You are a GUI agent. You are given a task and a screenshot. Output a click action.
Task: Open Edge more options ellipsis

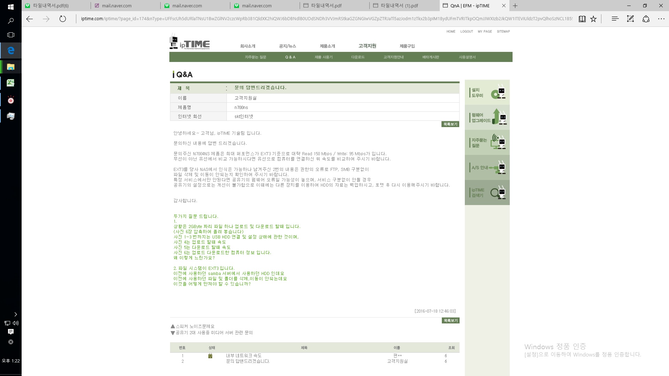(661, 19)
